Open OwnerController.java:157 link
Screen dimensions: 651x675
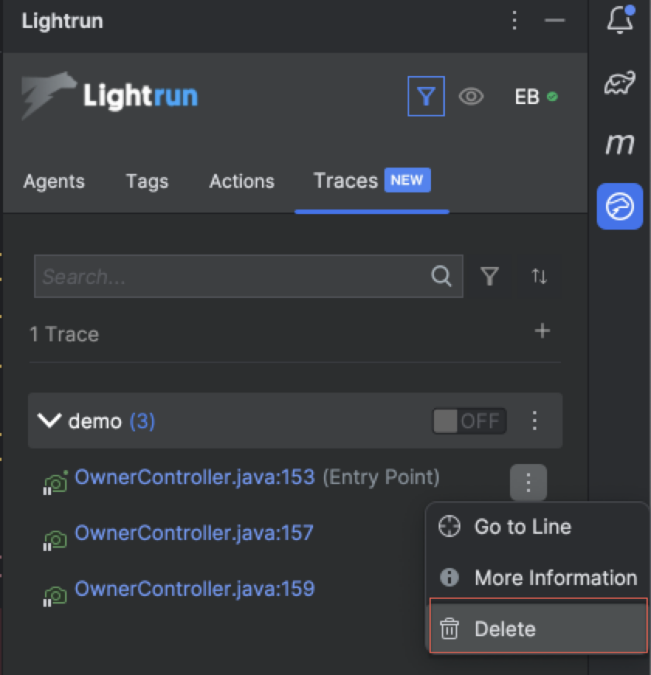coord(194,533)
